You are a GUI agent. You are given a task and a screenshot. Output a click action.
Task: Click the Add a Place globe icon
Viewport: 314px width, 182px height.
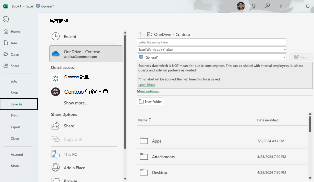(55, 167)
